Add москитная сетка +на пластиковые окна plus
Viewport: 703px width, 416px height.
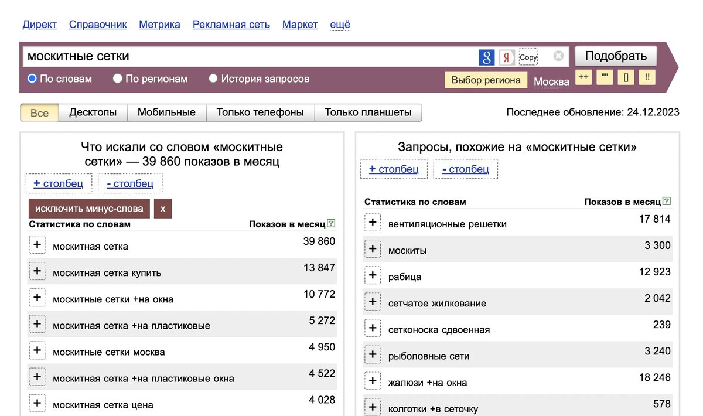37,377
